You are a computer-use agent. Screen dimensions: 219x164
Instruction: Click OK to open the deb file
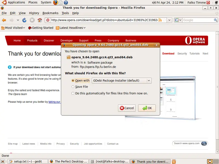[147, 108]
